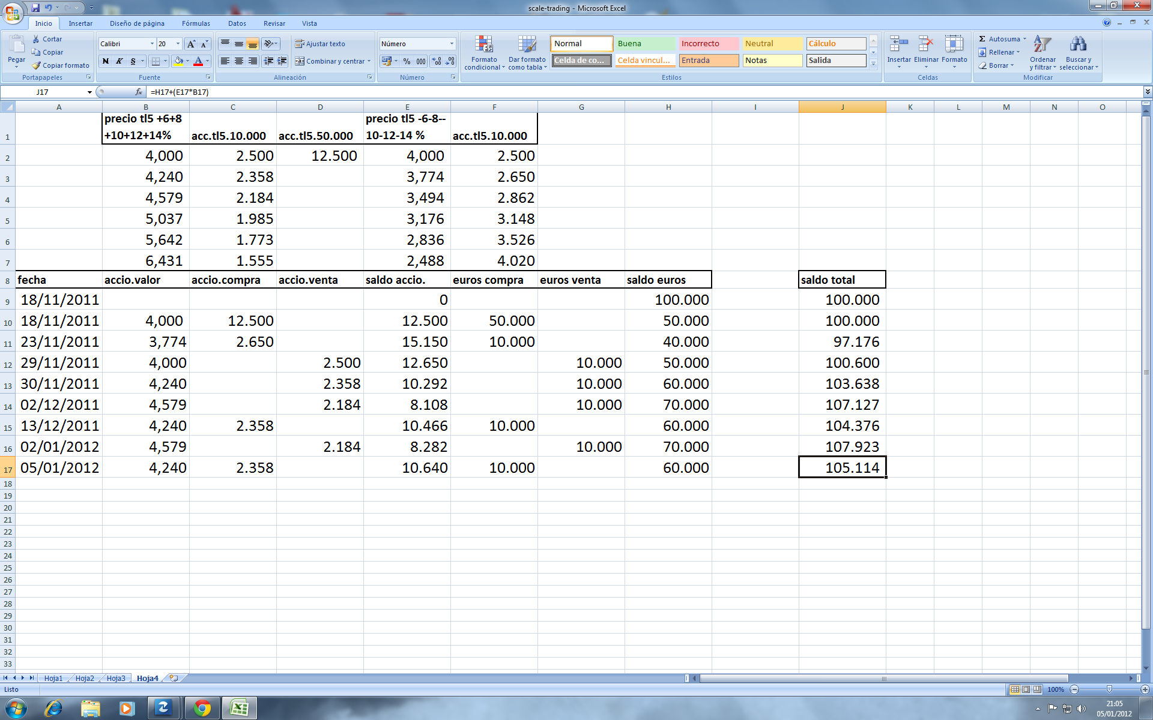Click the Autosuma sigma icon
This screenshot has width=1153, height=720.
[982, 39]
